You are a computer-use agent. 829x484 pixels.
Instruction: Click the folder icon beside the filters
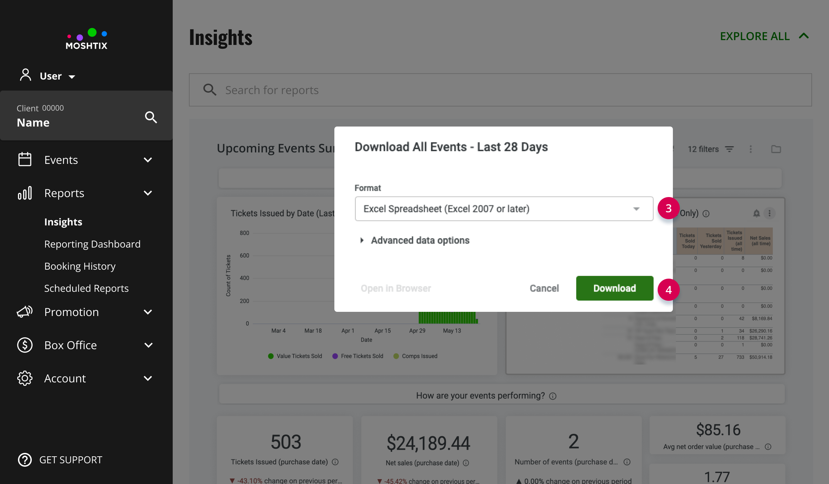click(776, 149)
